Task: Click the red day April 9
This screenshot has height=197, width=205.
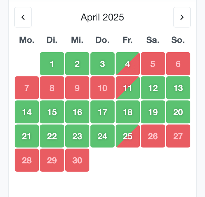Action: pyautogui.click(x=77, y=88)
